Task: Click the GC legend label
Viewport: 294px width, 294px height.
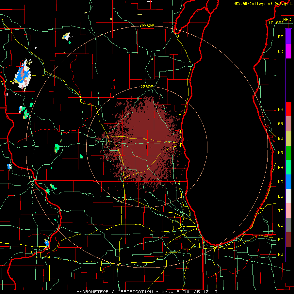Action: click(x=281, y=225)
